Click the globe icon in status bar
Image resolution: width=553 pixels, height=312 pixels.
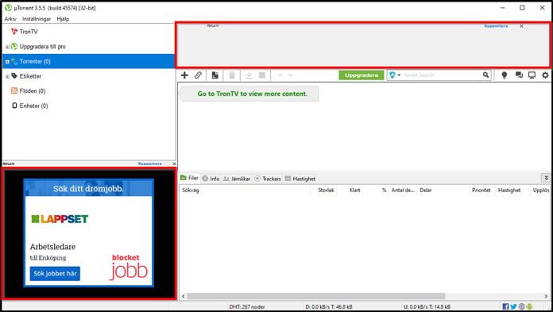[x=521, y=306]
